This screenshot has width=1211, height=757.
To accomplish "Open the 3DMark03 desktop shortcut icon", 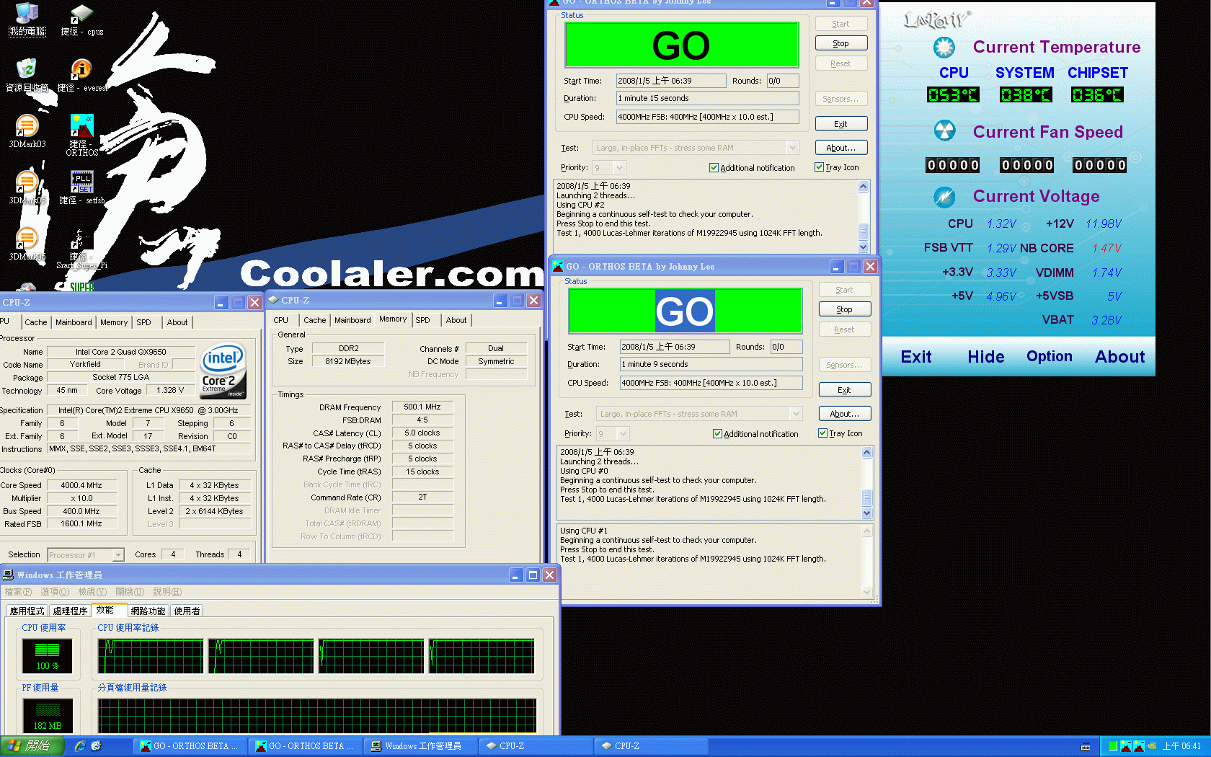I will coord(27,126).
